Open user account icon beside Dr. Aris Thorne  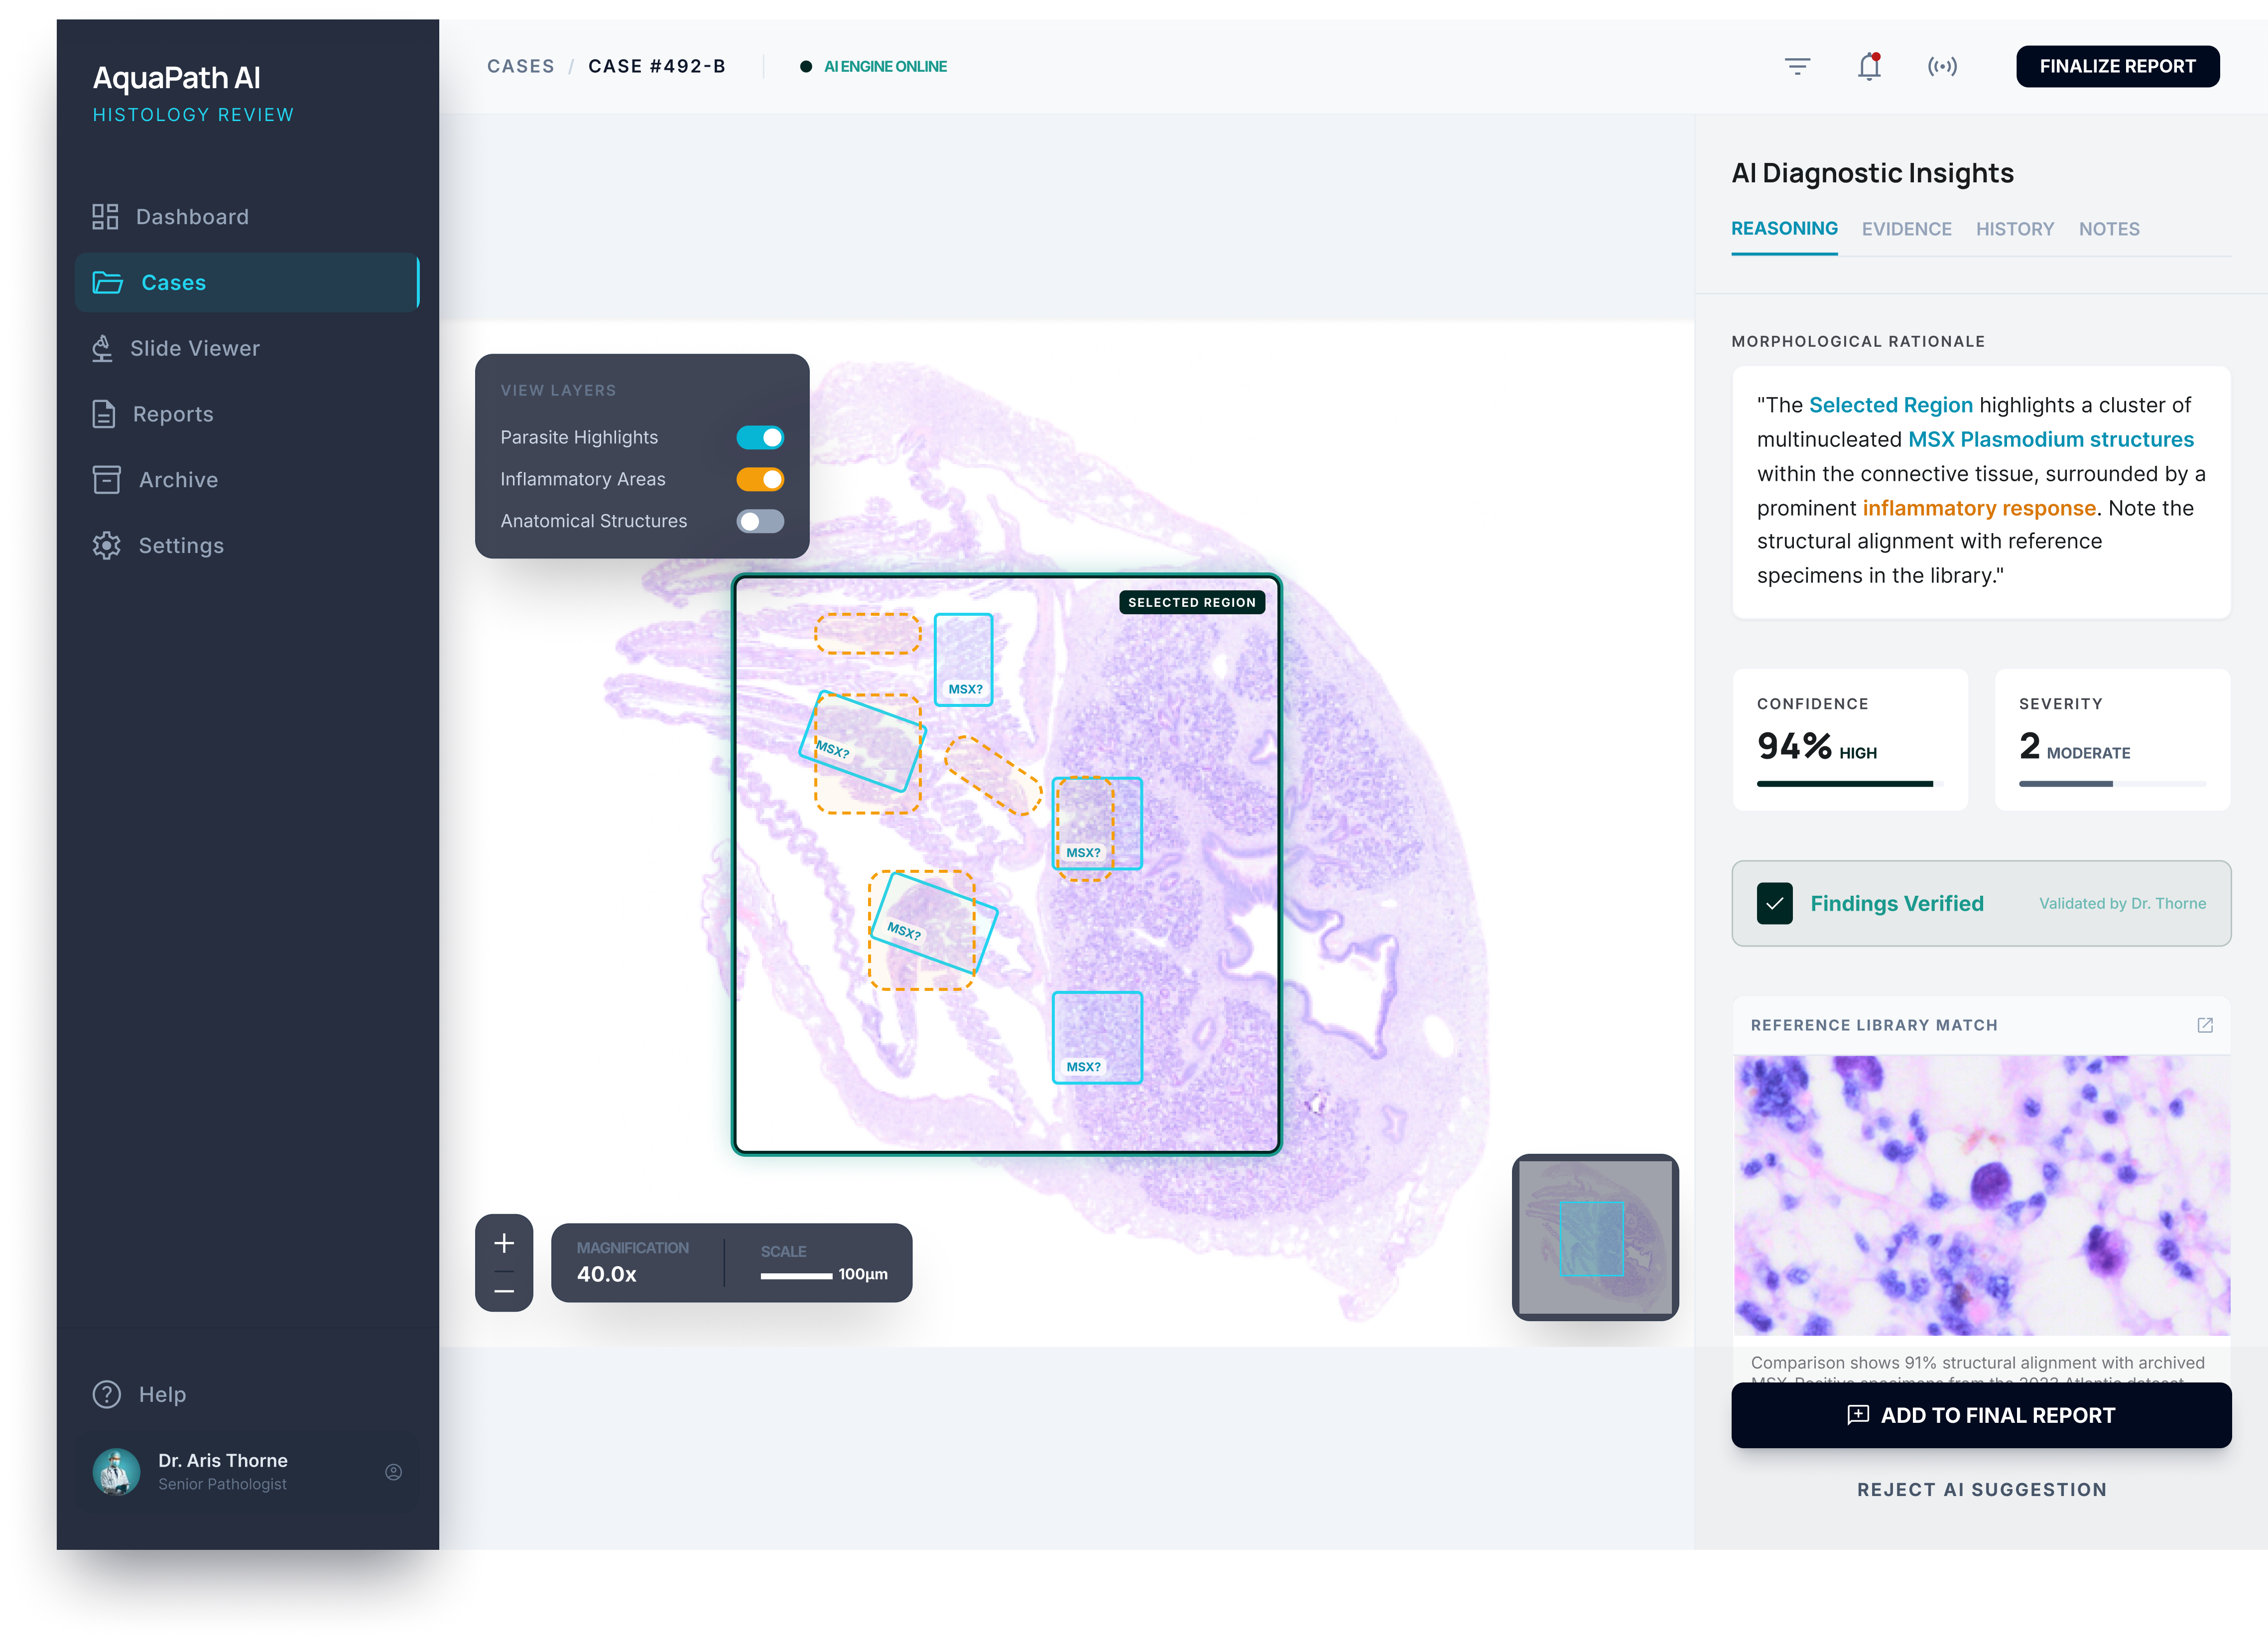(x=394, y=1472)
